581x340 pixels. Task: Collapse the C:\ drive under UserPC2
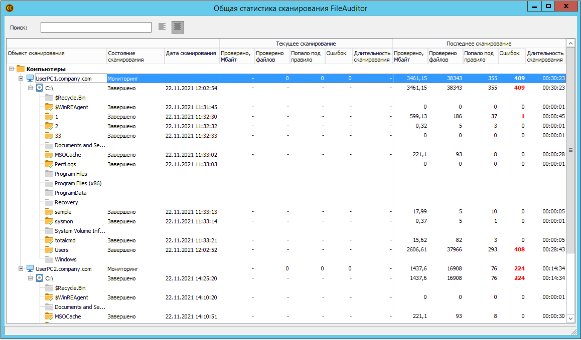click(x=31, y=278)
